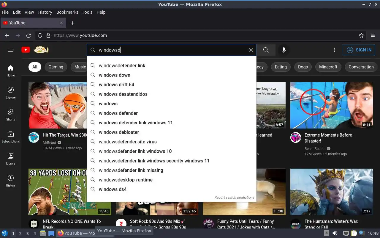
Task: Open 'NFL Records NO ONE Wants To Break!' title
Action: point(72,224)
